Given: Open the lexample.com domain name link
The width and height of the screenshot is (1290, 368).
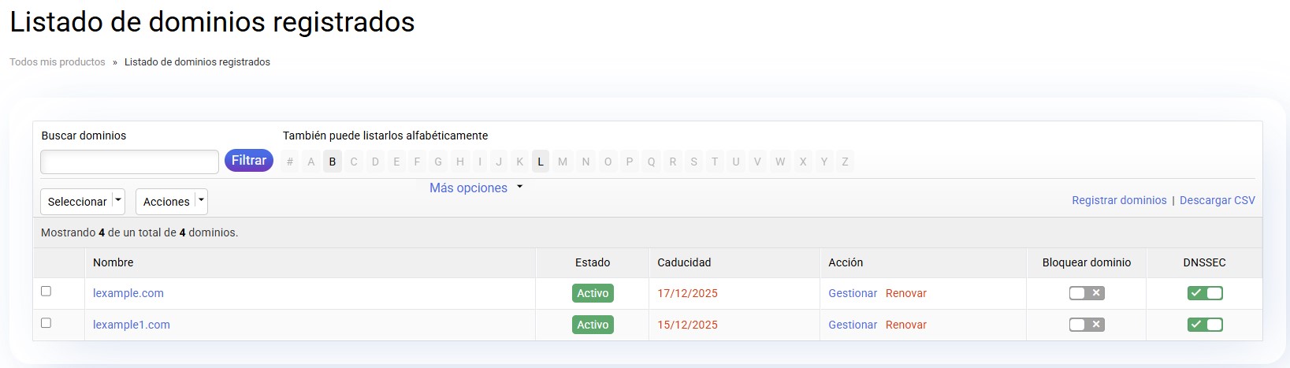Looking at the screenshot, I should click(x=128, y=293).
